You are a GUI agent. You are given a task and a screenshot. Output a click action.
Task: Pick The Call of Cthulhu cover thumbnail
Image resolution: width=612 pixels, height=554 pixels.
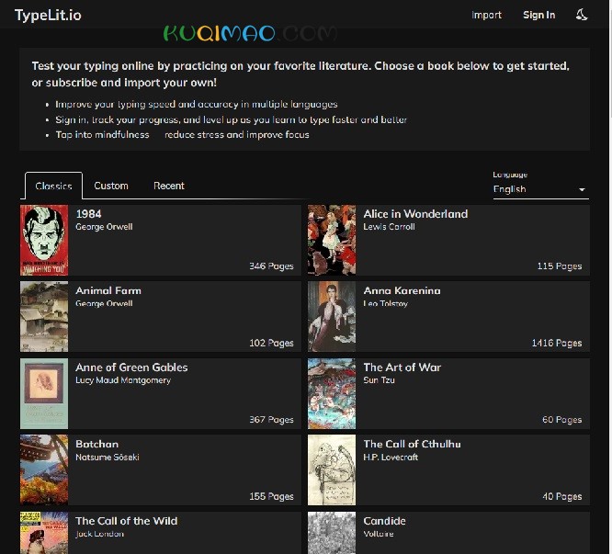[332, 470]
